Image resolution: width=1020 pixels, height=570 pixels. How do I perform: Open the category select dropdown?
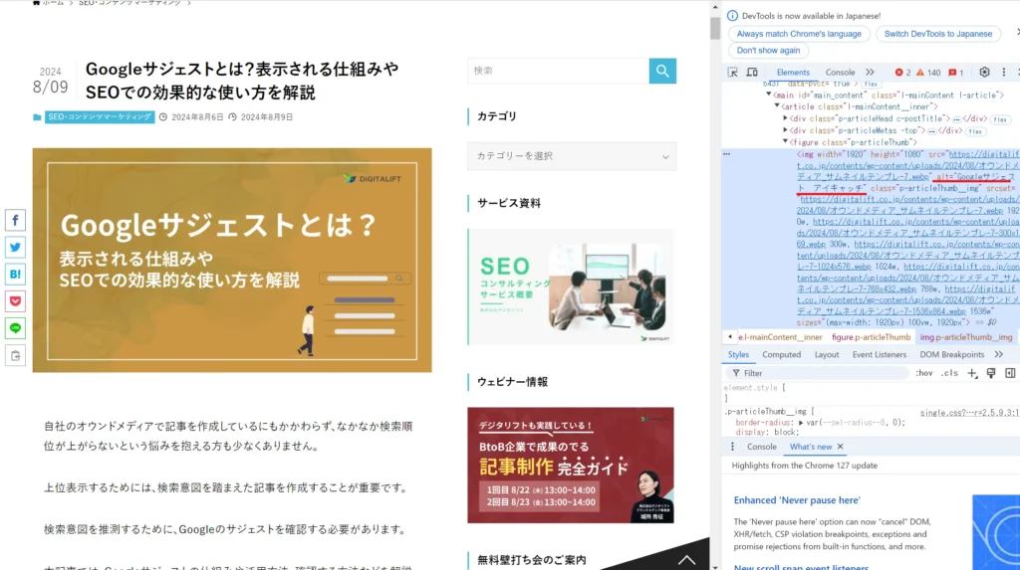[x=572, y=156]
